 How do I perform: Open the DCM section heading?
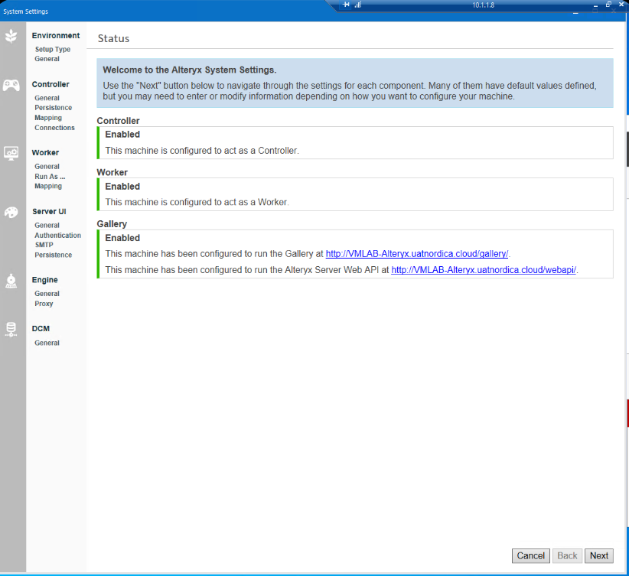click(x=41, y=328)
